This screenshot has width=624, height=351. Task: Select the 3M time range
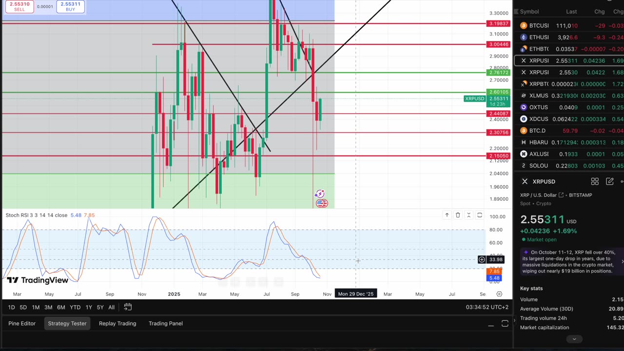48,307
